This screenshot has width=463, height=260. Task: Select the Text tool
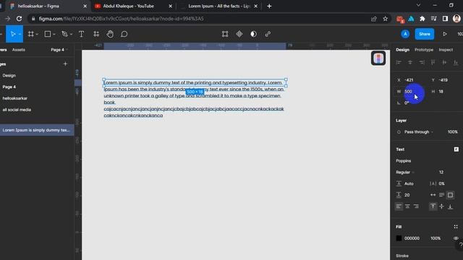(81, 34)
